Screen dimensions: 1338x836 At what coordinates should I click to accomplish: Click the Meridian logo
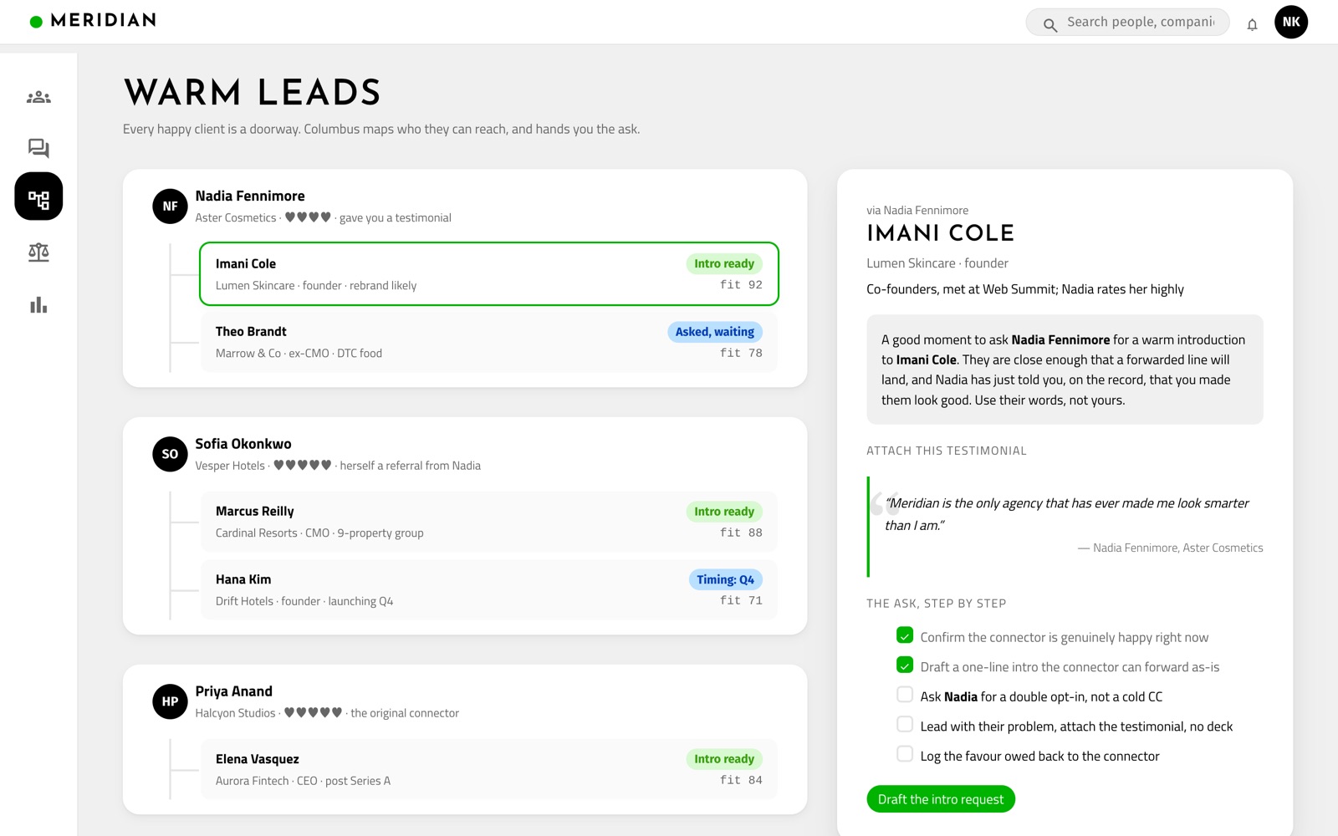[93, 20]
